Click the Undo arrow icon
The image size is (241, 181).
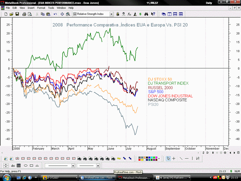(x=55, y=14)
